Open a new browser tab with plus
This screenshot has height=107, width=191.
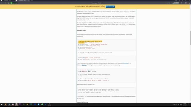32,0
